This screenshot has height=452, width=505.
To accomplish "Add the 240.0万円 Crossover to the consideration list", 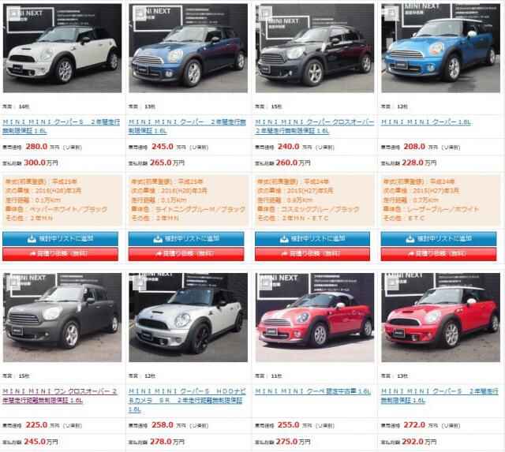I will coord(312,238).
